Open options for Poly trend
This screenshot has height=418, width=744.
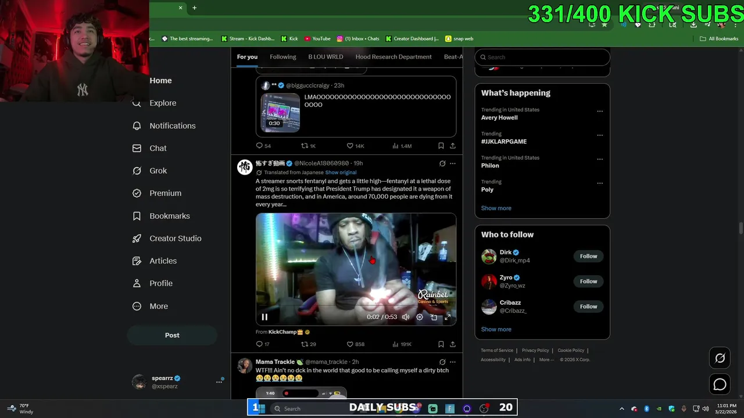[600, 183]
